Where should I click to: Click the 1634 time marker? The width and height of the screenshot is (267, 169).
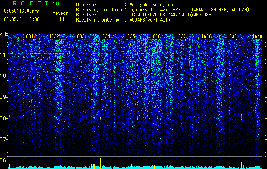[105, 36]
